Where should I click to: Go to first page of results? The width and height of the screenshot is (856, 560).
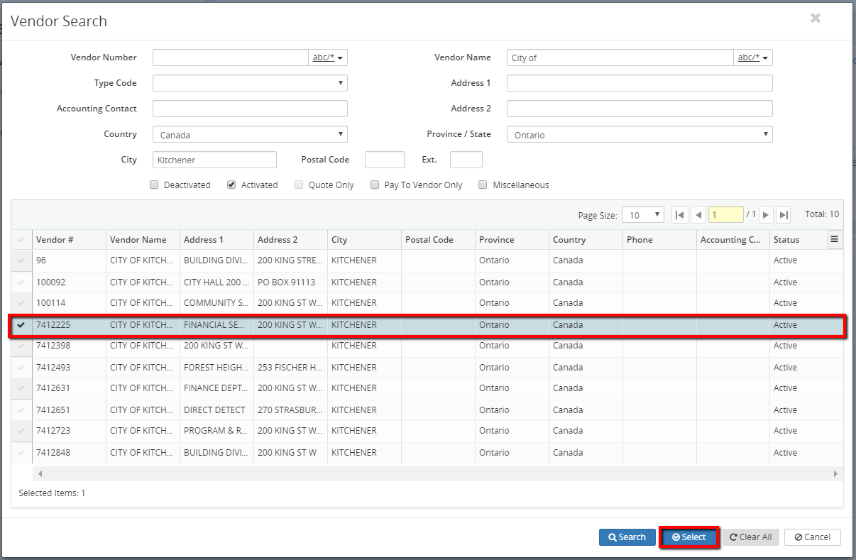pos(679,215)
